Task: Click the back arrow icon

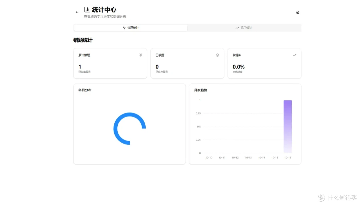Action: (x=77, y=12)
